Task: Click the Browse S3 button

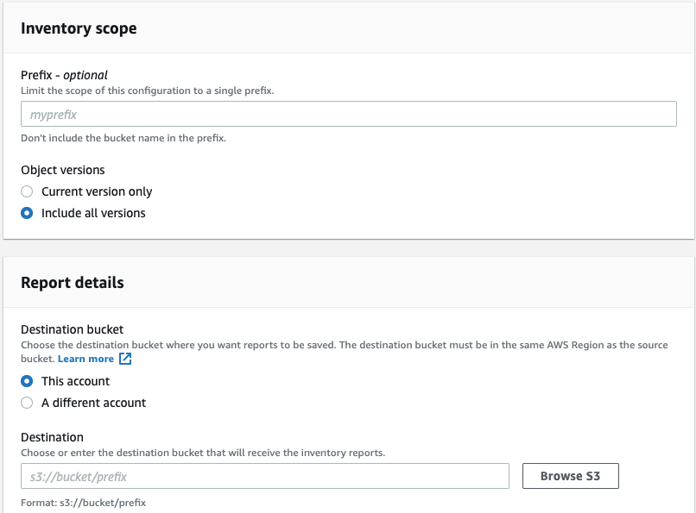Action: click(570, 475)
